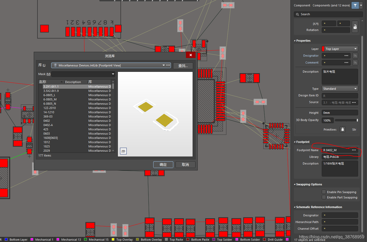Open the filter dropdown arrow beside the funnel

click(x=361, y=5)
